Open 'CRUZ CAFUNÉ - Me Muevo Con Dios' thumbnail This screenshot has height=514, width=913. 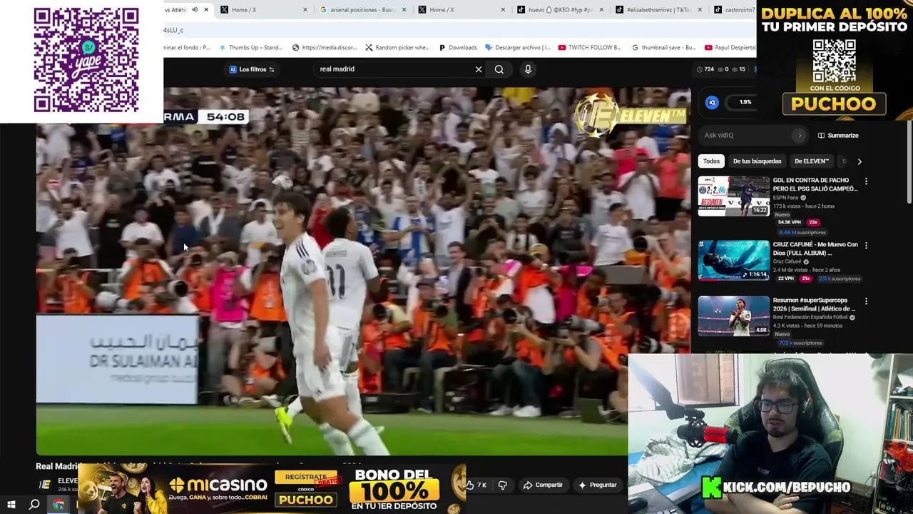coord(733,260)
